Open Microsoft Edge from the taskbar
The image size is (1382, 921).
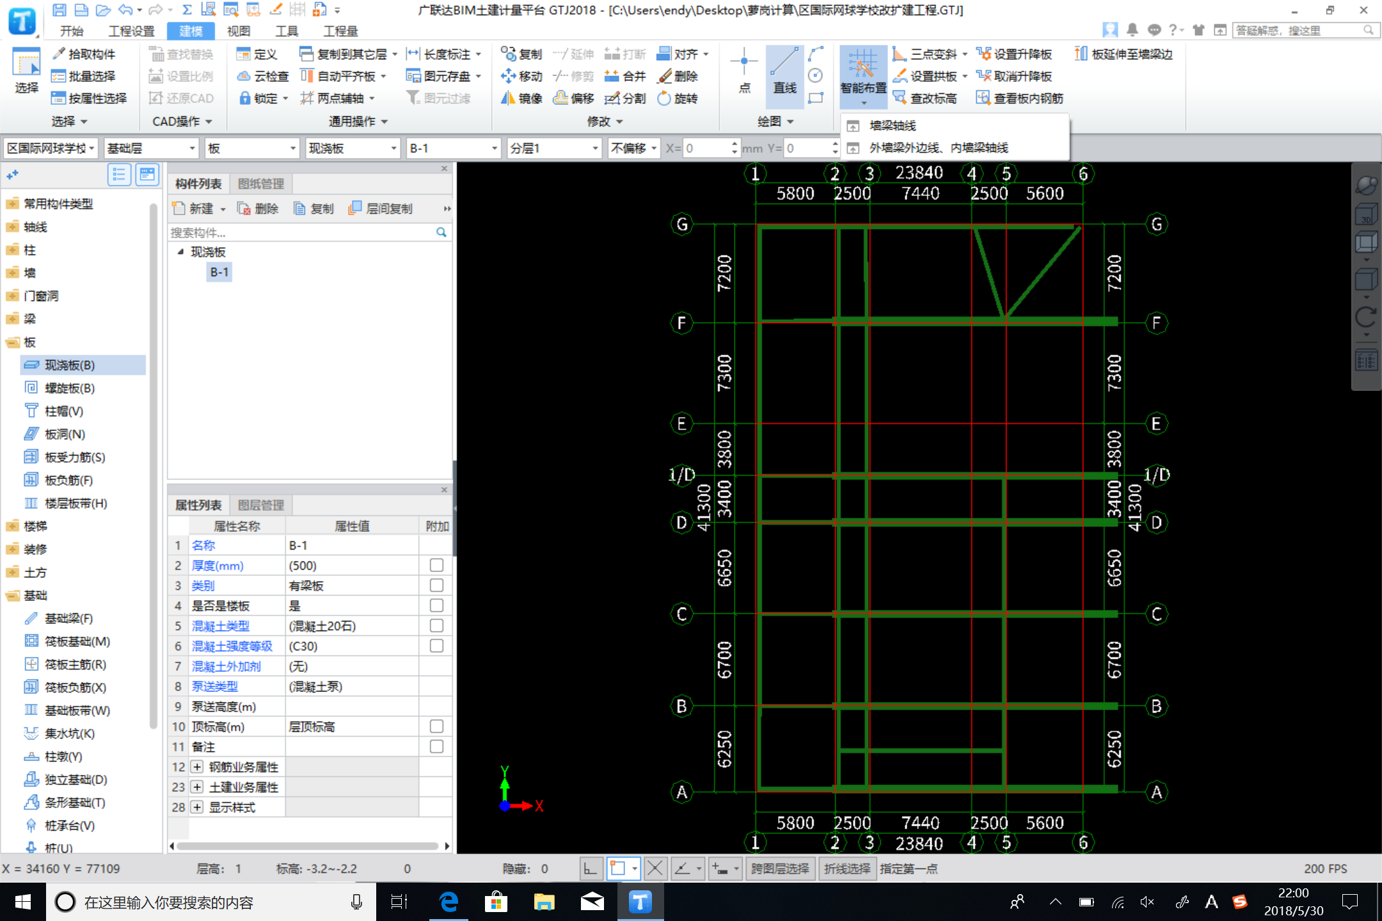tap(449, 902)
